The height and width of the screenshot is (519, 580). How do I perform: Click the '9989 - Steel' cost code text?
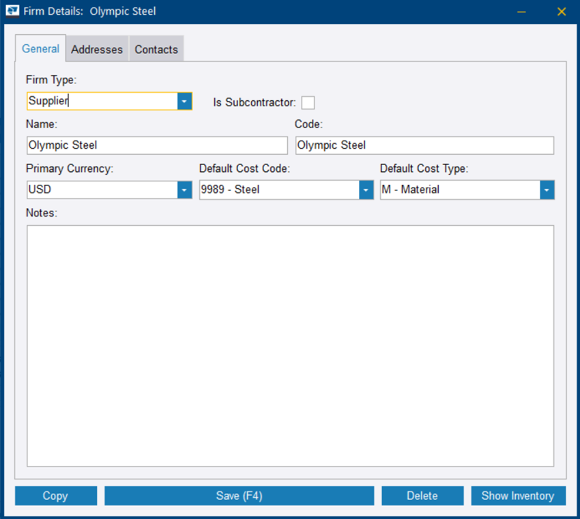click(x=230, y=190)
